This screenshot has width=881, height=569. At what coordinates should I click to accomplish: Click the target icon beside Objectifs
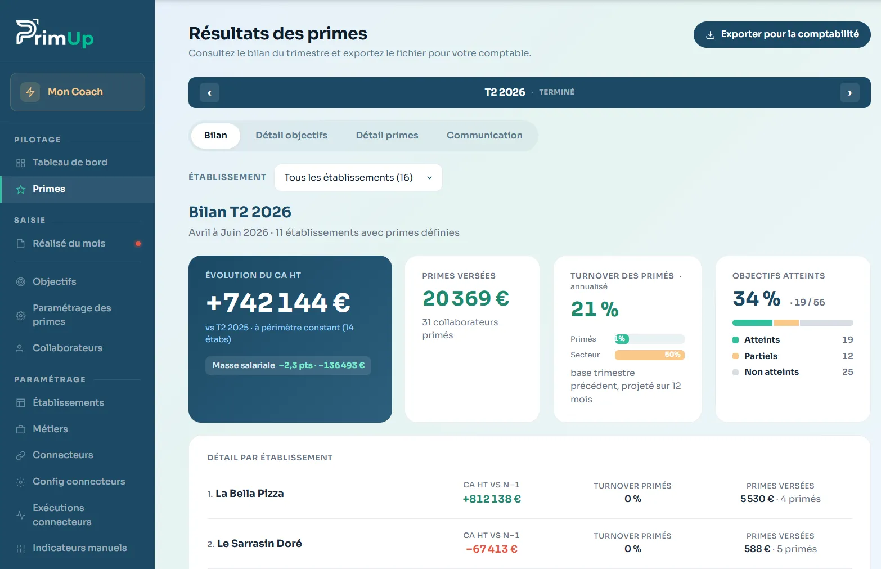21,281
